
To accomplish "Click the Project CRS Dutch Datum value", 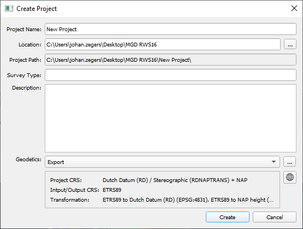I will (x=175, y=180).
